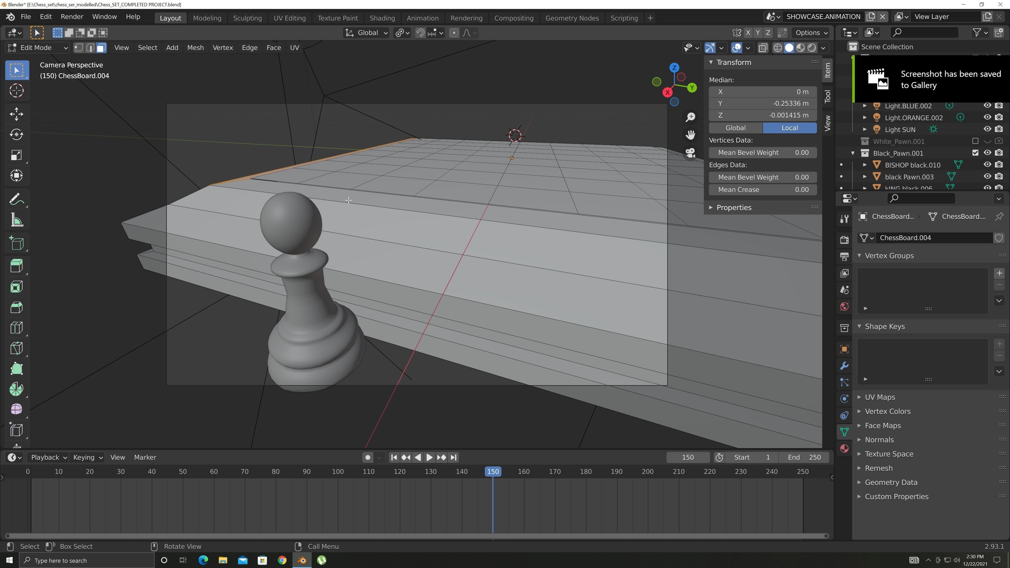
Task: Play the animation in the timeline
Action: coord(429,458)
